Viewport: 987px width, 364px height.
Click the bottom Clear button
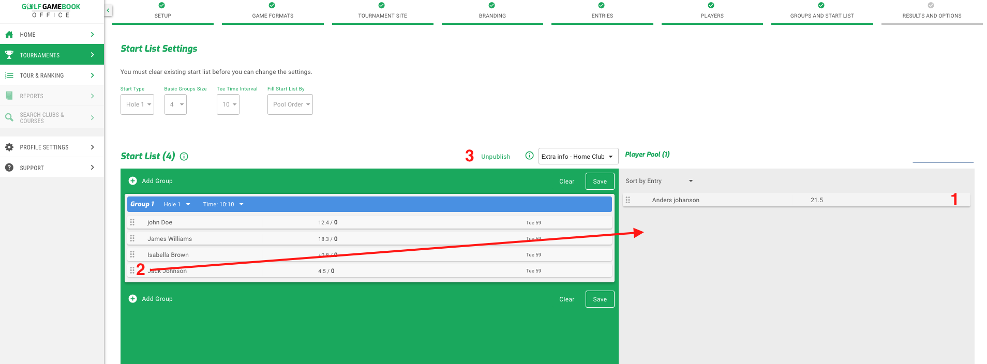(566, 299)
